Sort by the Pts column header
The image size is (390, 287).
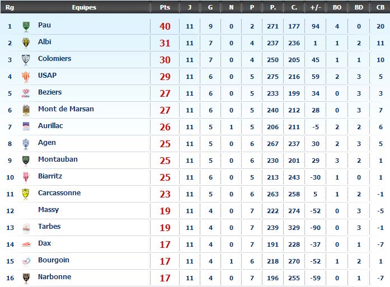(x=165, y=7)
